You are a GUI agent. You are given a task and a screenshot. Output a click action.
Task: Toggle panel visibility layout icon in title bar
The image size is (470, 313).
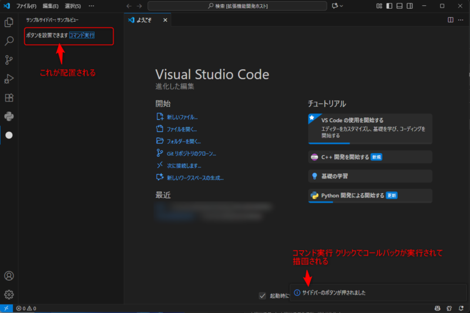pos(399,6)
